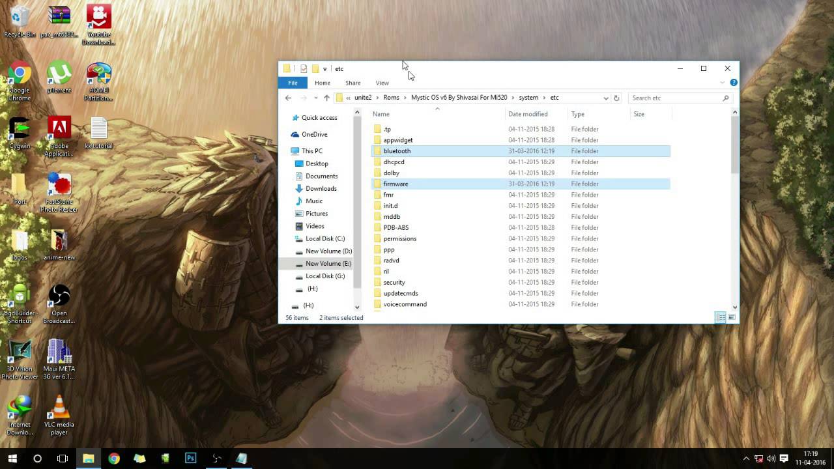Go back in File Explorer
This screenshot has width=834, height=469.
click(x=288, y=98)
